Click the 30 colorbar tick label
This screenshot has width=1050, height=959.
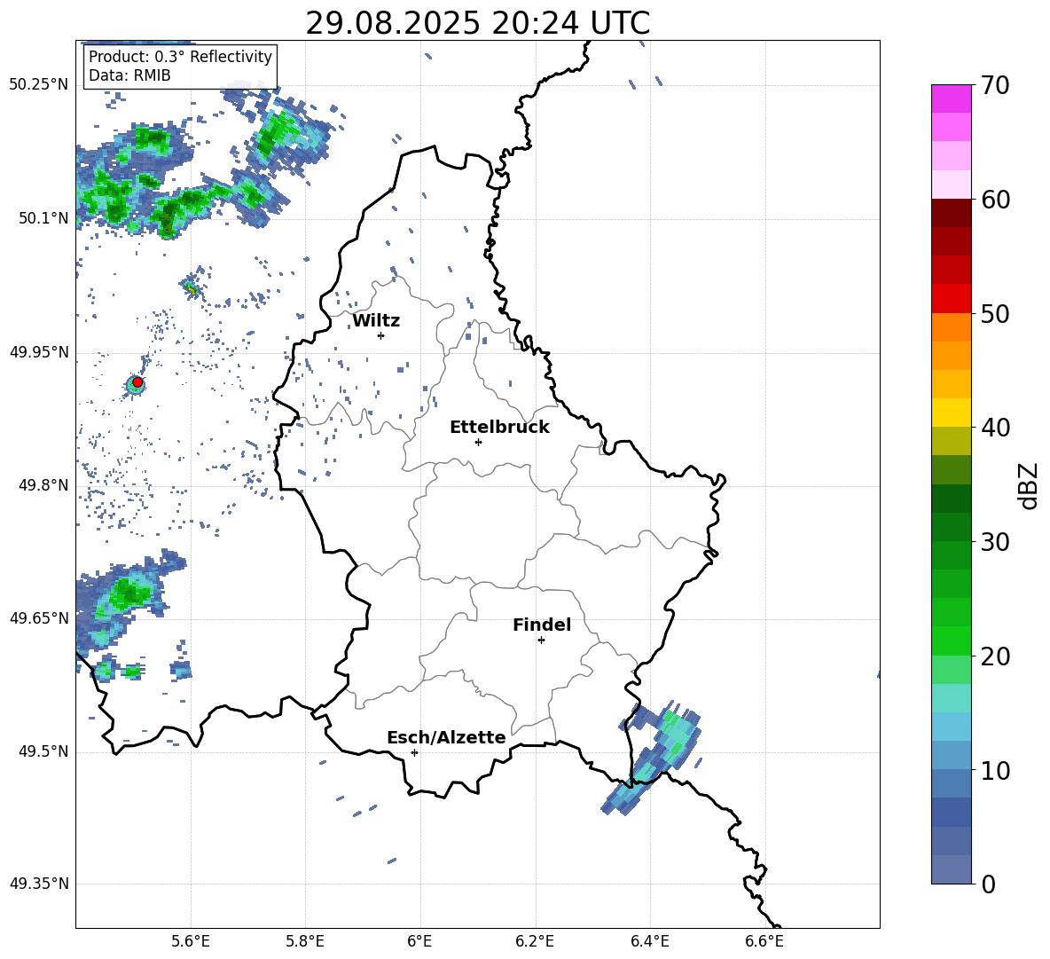[995, 542]
